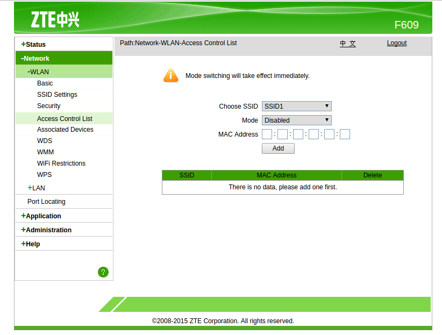Focus the fifth MAC Address octet field
The image size is (442, 335).
tap(329, 134)
